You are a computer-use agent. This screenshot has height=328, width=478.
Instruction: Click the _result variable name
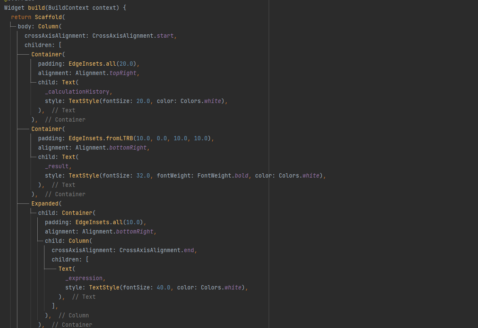click(57, 167)
